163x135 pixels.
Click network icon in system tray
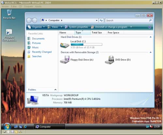coord(147,127)
